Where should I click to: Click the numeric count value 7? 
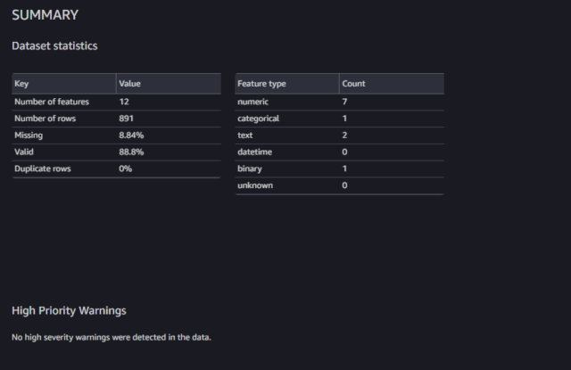(x=344, y=102)
